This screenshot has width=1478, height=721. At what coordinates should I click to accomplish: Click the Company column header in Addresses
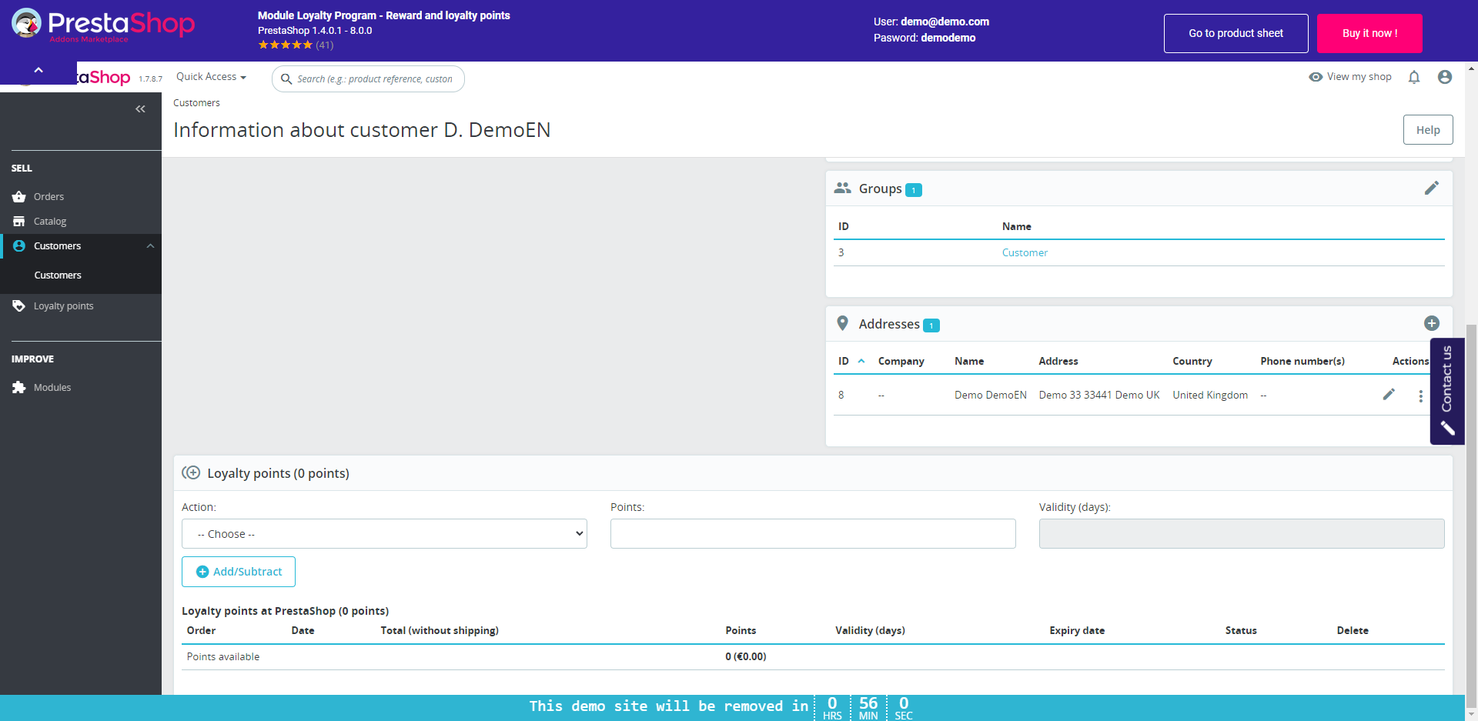click(901, 361)
